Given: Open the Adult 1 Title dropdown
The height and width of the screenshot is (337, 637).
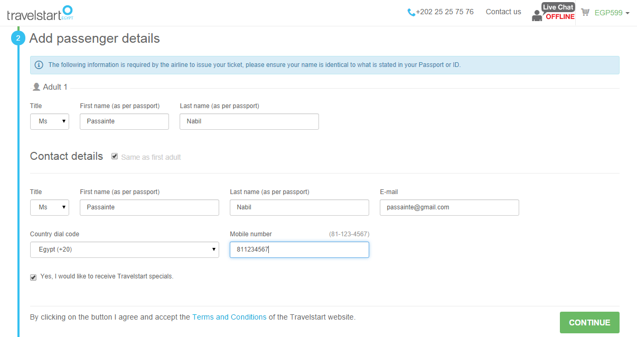Looking at the screenshot, I should (x=50, y=121).
